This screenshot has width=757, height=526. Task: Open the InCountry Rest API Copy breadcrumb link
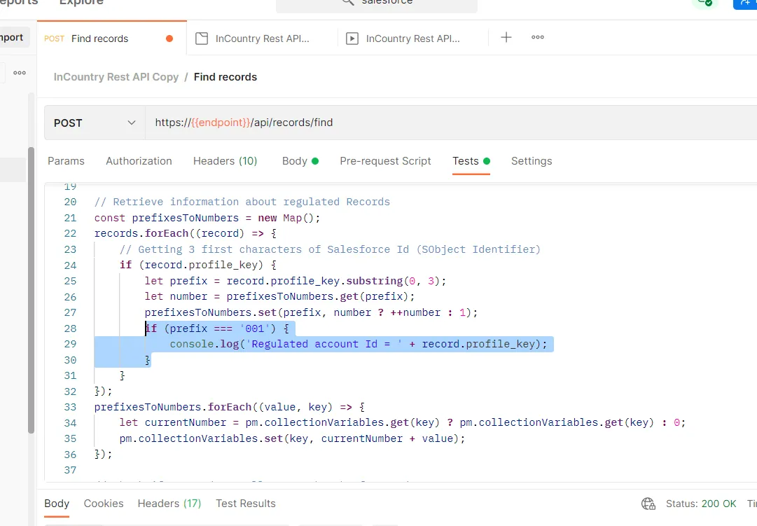point(116,76)
